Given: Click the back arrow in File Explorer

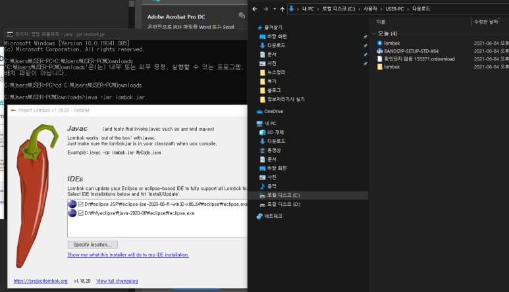Looking at the screenshot, I should click(255, 9).
